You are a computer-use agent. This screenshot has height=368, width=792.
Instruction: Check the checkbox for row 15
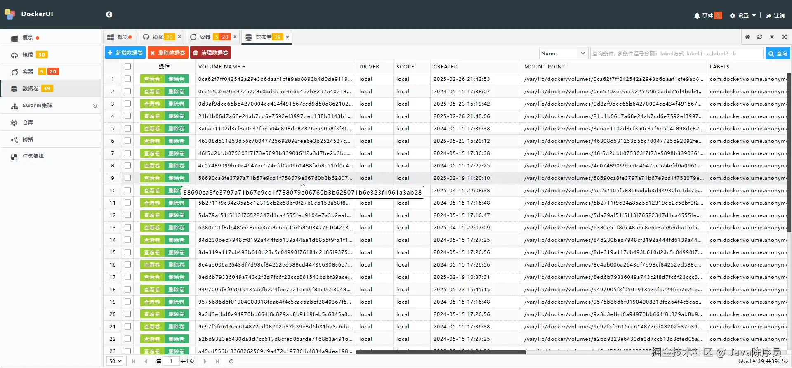click(127, 252)
